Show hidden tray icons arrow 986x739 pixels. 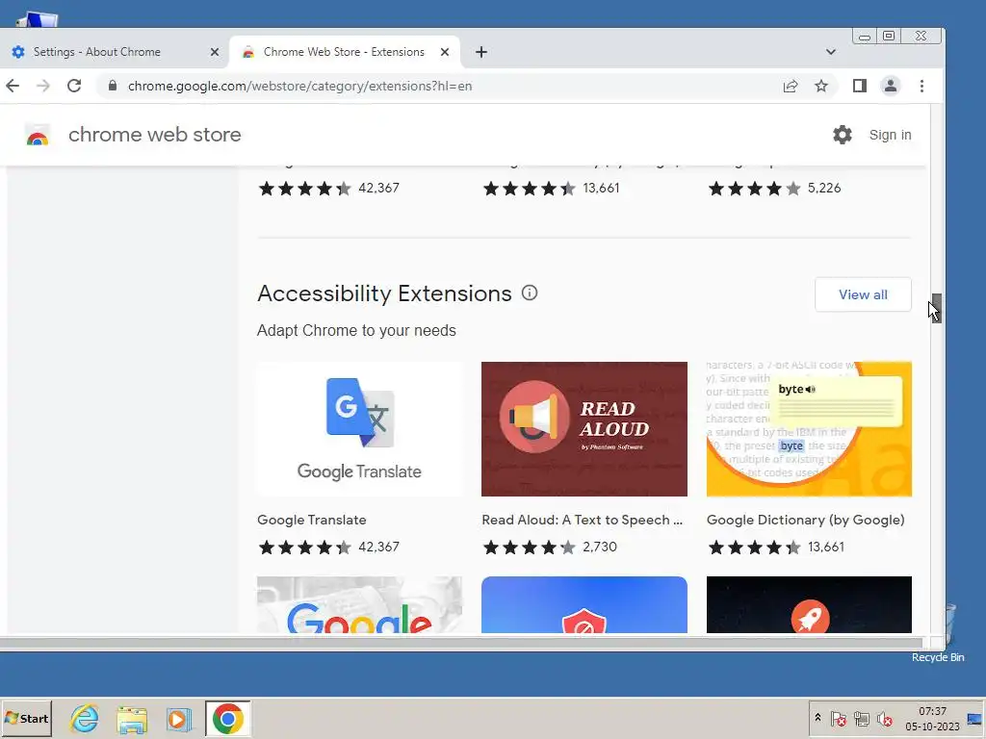coord(817,718)
